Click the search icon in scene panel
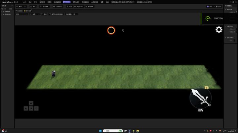Image resolution: width=238 pixels, height=133 pixels. [x=2, y=9]
